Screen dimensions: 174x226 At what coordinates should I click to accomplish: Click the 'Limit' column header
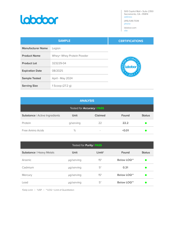(100, 153)
